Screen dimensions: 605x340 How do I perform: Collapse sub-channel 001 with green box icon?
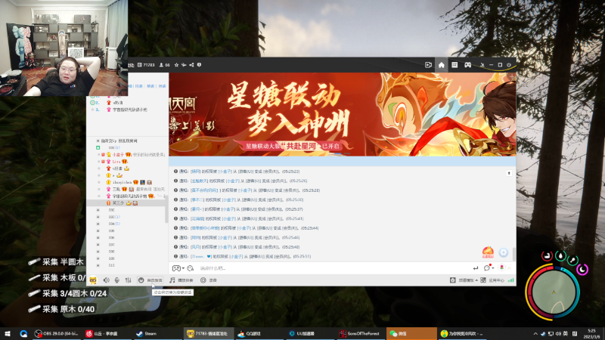(x=98, y=147)
